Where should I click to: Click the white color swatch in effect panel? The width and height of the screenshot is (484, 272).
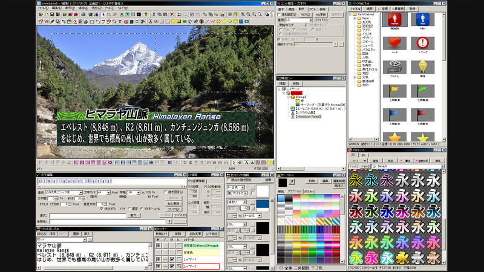(263, 191)
